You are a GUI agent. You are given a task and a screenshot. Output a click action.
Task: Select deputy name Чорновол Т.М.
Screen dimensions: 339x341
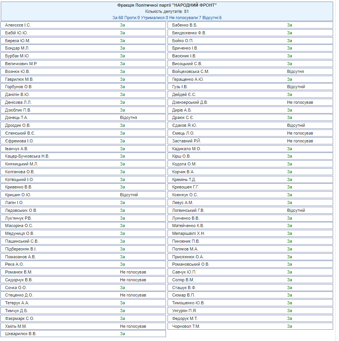tap(186, 326)
